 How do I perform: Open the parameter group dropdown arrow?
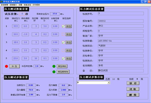[109, 82]
